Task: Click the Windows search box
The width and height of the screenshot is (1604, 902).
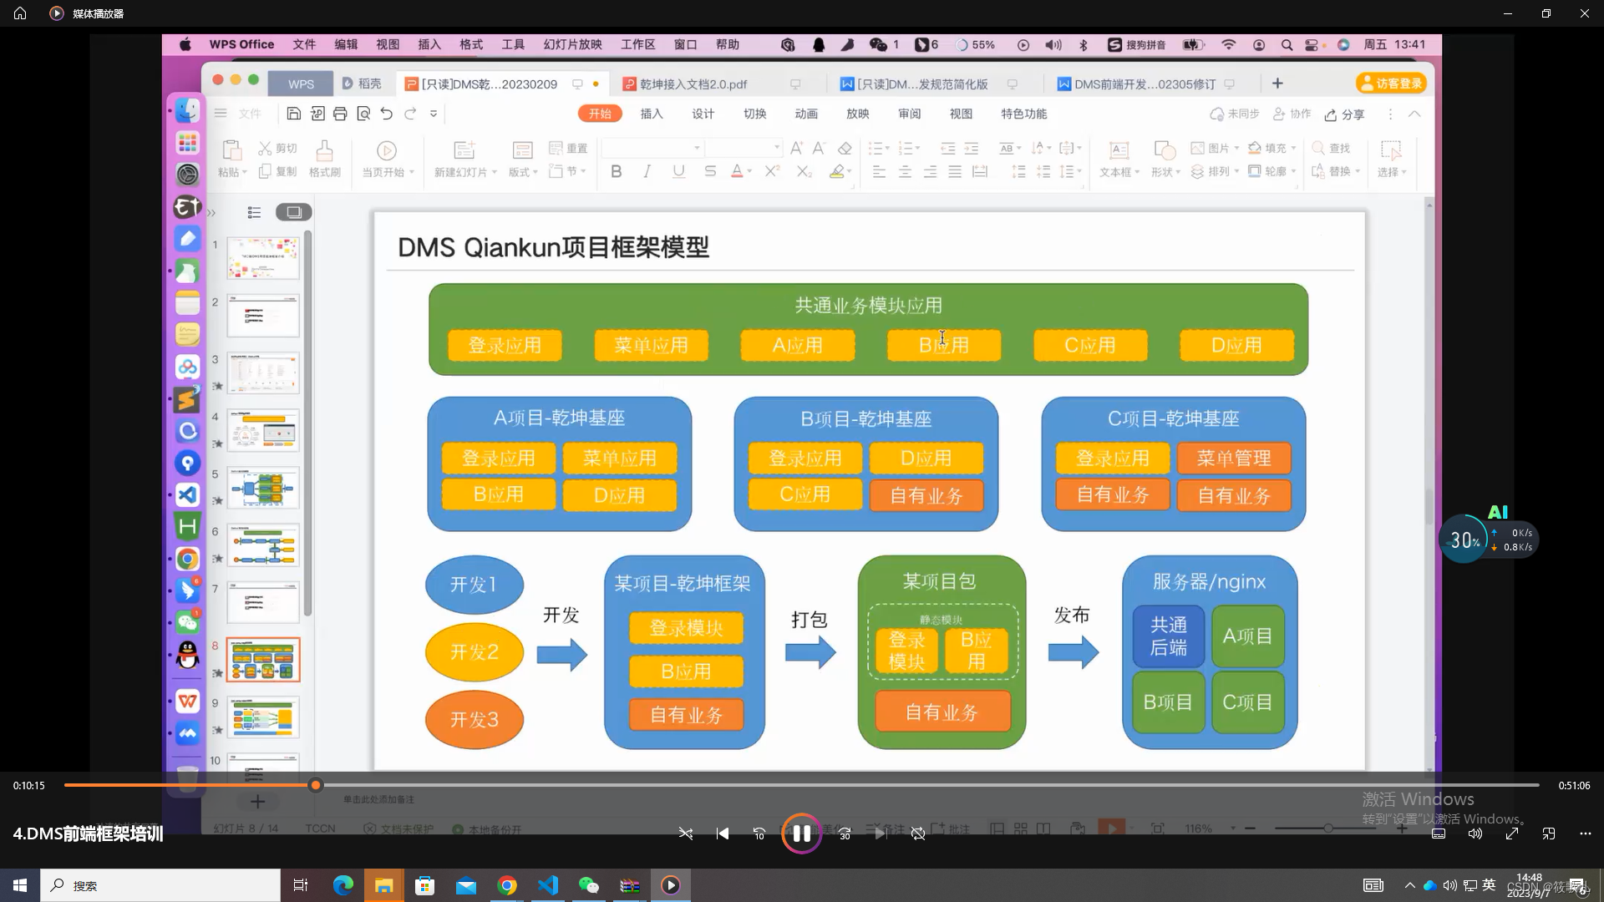Action: 160,885
